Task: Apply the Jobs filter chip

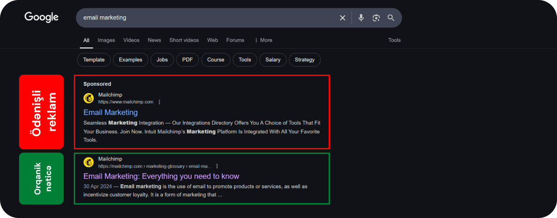Action: 162,60
